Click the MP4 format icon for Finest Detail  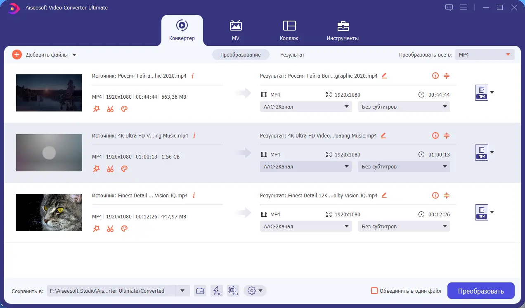tap(482, 212)
